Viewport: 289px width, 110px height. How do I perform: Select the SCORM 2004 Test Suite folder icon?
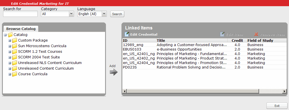tap(15, 57)
